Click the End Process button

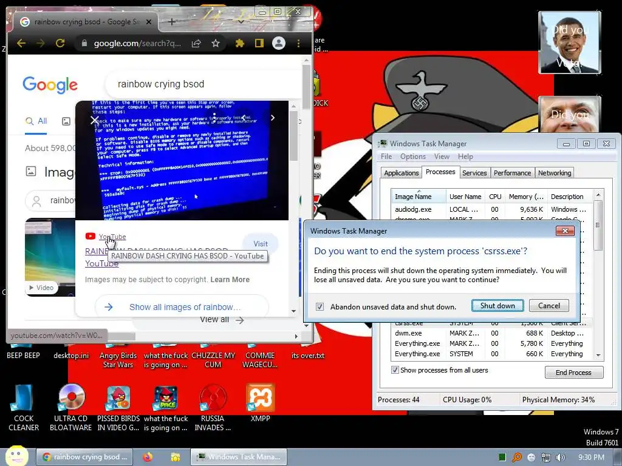coord(573,373)
